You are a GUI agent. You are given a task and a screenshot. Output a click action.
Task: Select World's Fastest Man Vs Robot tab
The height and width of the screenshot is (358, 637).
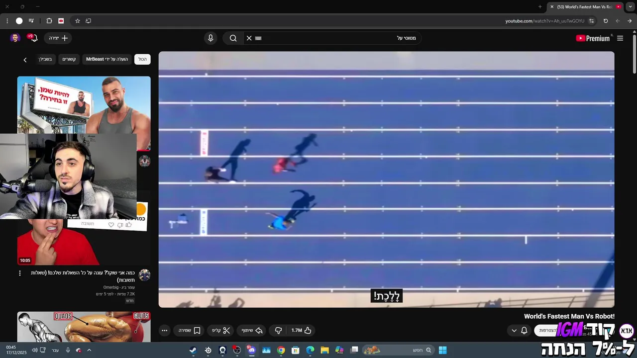tap(585, 7)
